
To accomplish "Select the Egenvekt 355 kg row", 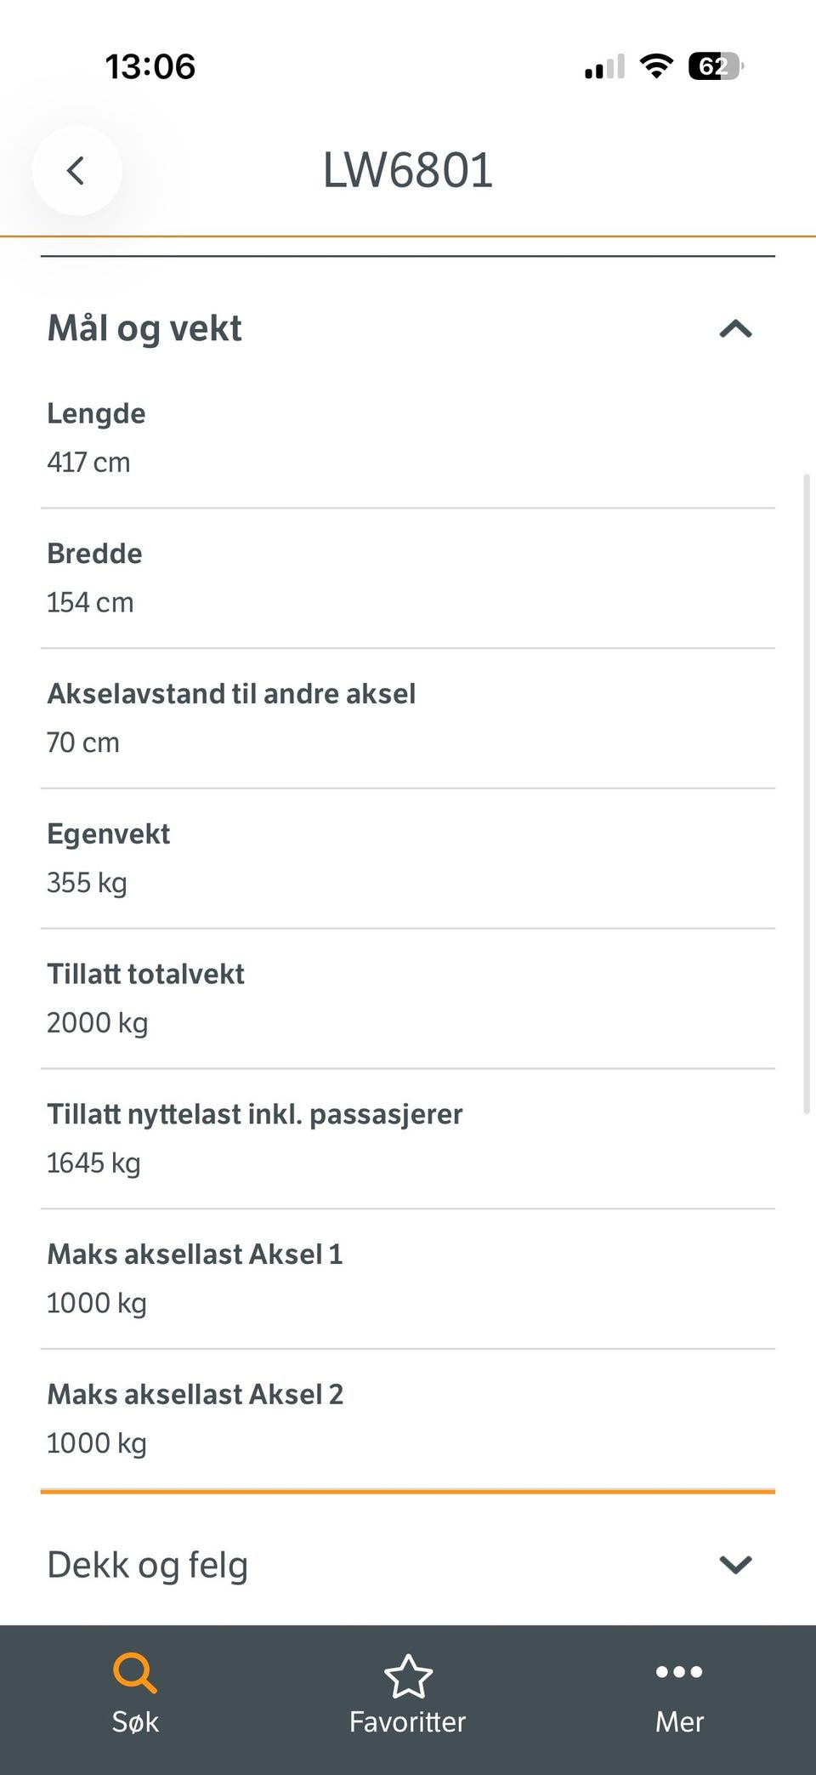I will [408, 858].
